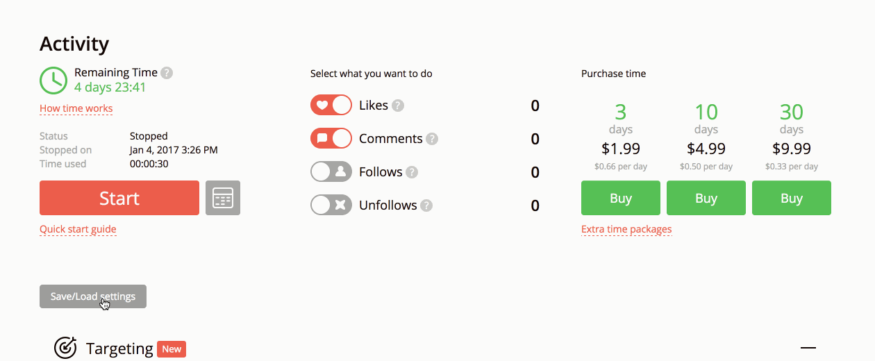Open Save/Load settings
The height and width of the screenshot is (361, 875).
click(93, 296)
